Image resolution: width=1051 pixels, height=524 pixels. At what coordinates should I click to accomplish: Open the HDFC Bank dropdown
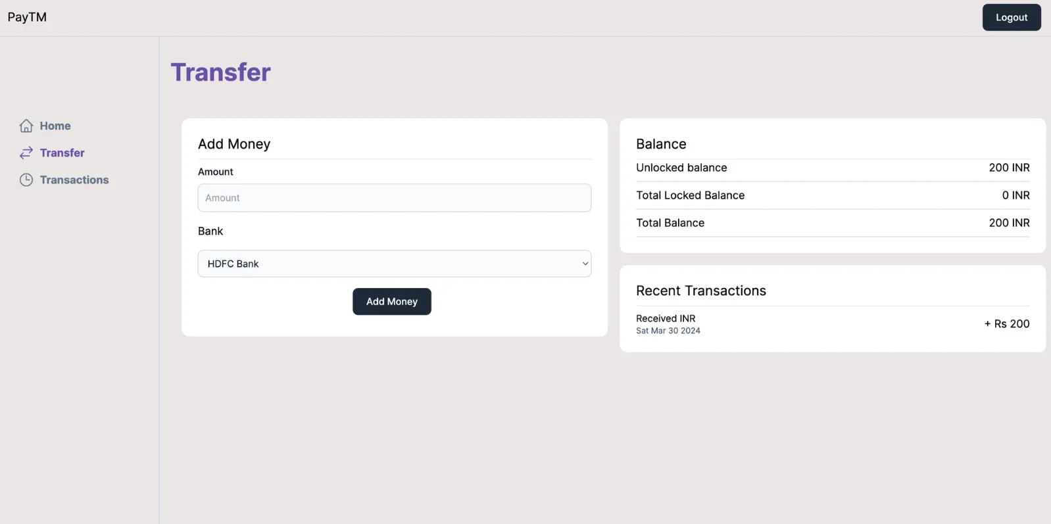[x=393, y=264]
